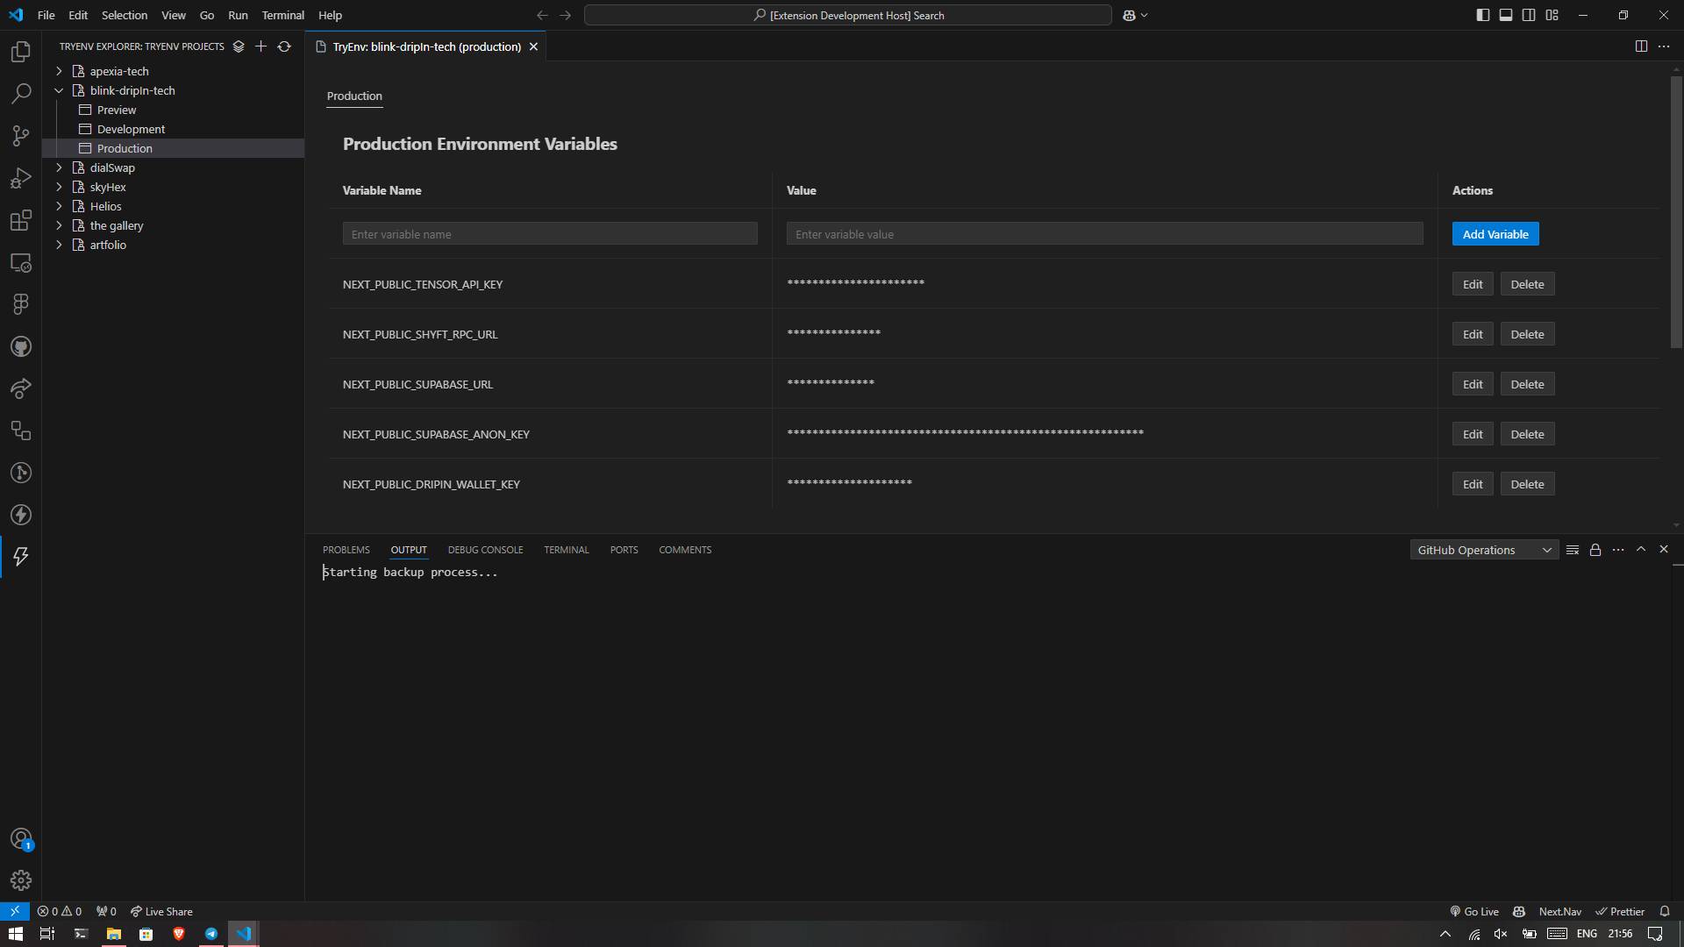Focus the Enter variable name field
The image size is (1684, 947).
pyautogui.click(x=550, y=234)
